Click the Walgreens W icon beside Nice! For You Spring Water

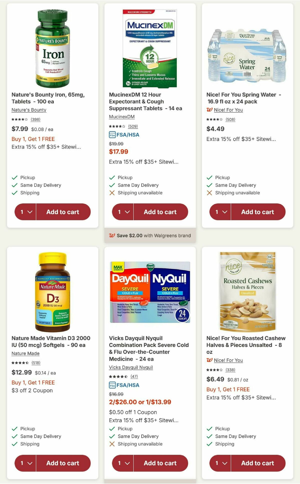pos(209,110)
